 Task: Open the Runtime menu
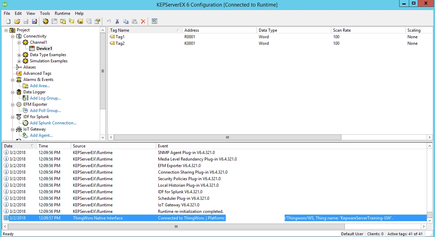(62, 13)
